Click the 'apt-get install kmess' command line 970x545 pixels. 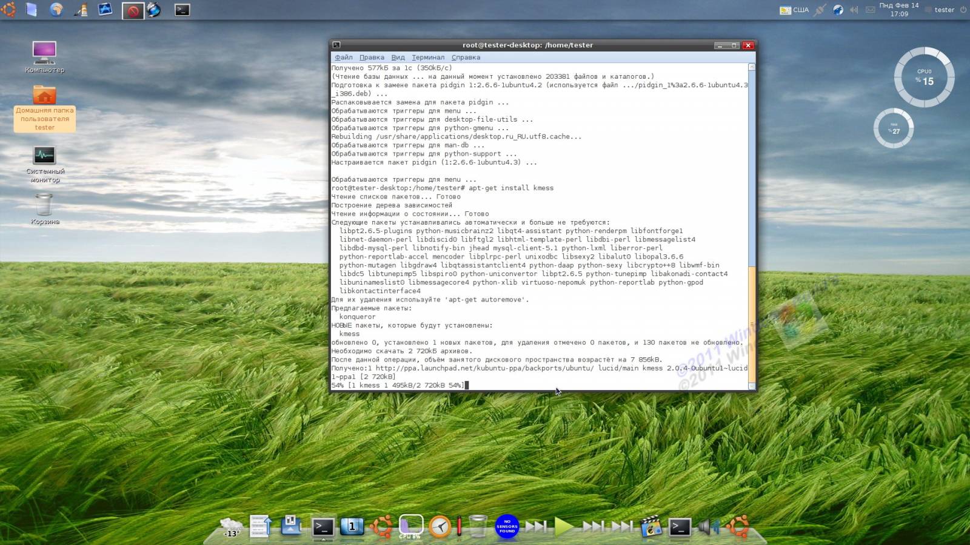510,188
